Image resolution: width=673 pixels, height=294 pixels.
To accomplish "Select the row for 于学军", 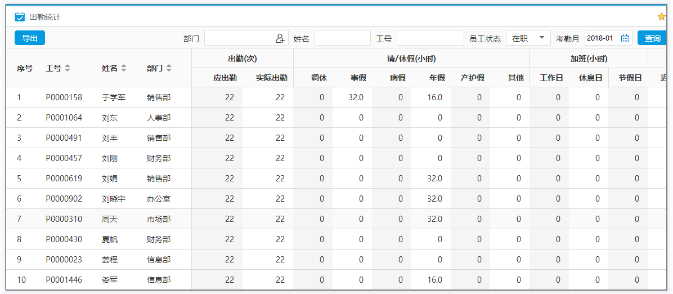I will [x=114, y=97].
